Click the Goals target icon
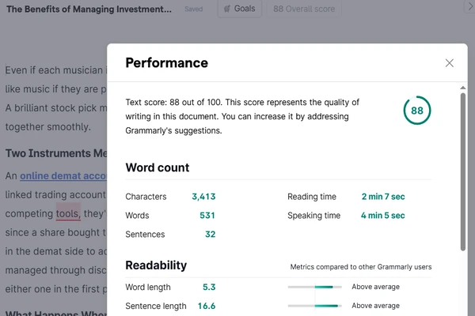The image size is (475, 316). point(227,9)
